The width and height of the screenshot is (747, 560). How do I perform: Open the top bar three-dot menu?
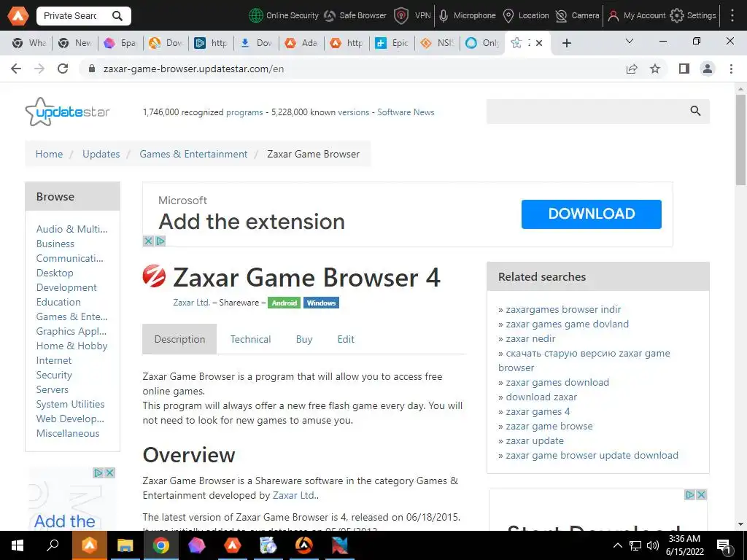(732, 16)
